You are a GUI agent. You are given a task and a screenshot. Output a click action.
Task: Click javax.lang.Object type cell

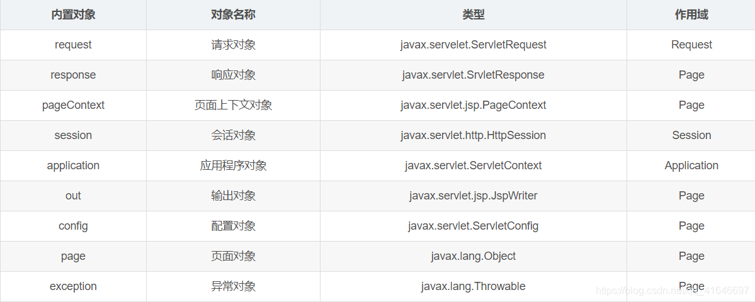(x=474, y=256)
